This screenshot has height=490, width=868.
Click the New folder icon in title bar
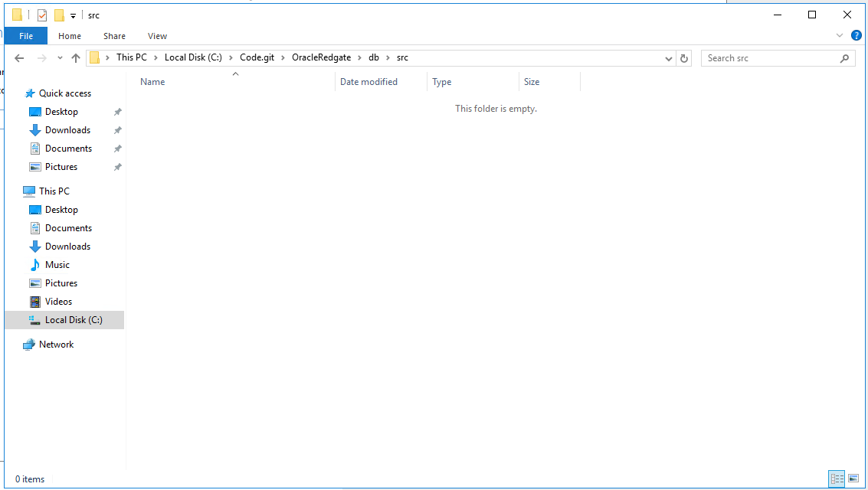pos(59,15)
